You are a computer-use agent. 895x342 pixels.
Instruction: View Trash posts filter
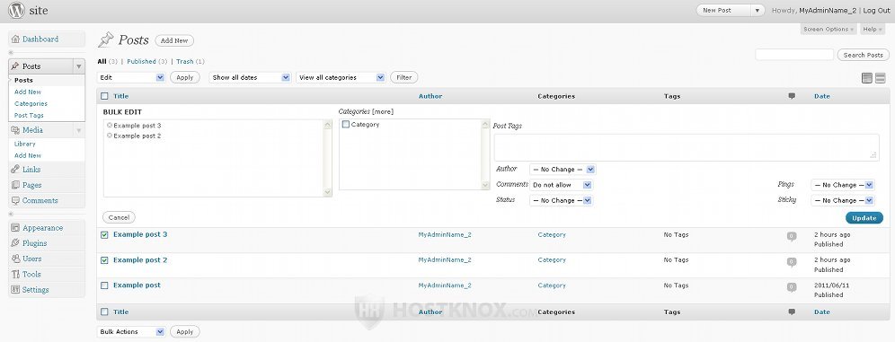click(185, 61)
